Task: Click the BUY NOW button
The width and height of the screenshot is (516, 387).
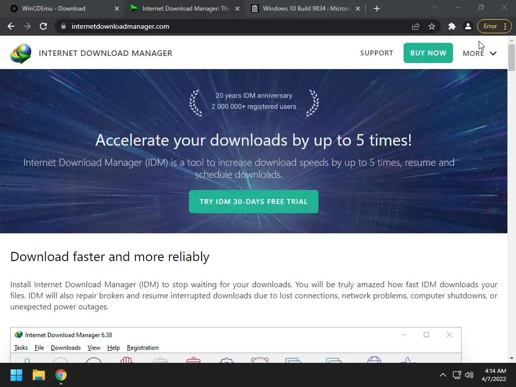Action: 428,53
